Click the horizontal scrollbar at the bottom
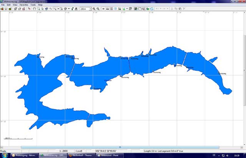This screenshot has width=246, height=158. (x=120, y=147)
